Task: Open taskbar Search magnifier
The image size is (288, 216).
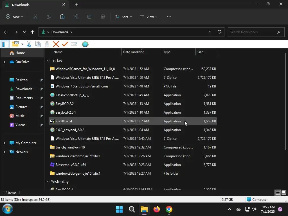Action: pos(132,209)
